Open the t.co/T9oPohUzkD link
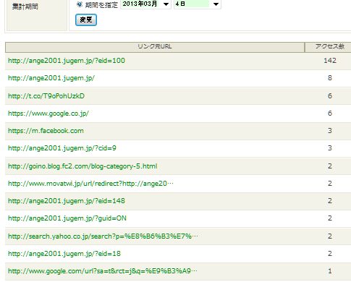The height and width of the screenshot is (282, 351). (x=46, y=96)
